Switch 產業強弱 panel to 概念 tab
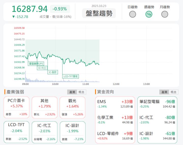The height and width of the screenshot is (145, 183). click(81, 92)
